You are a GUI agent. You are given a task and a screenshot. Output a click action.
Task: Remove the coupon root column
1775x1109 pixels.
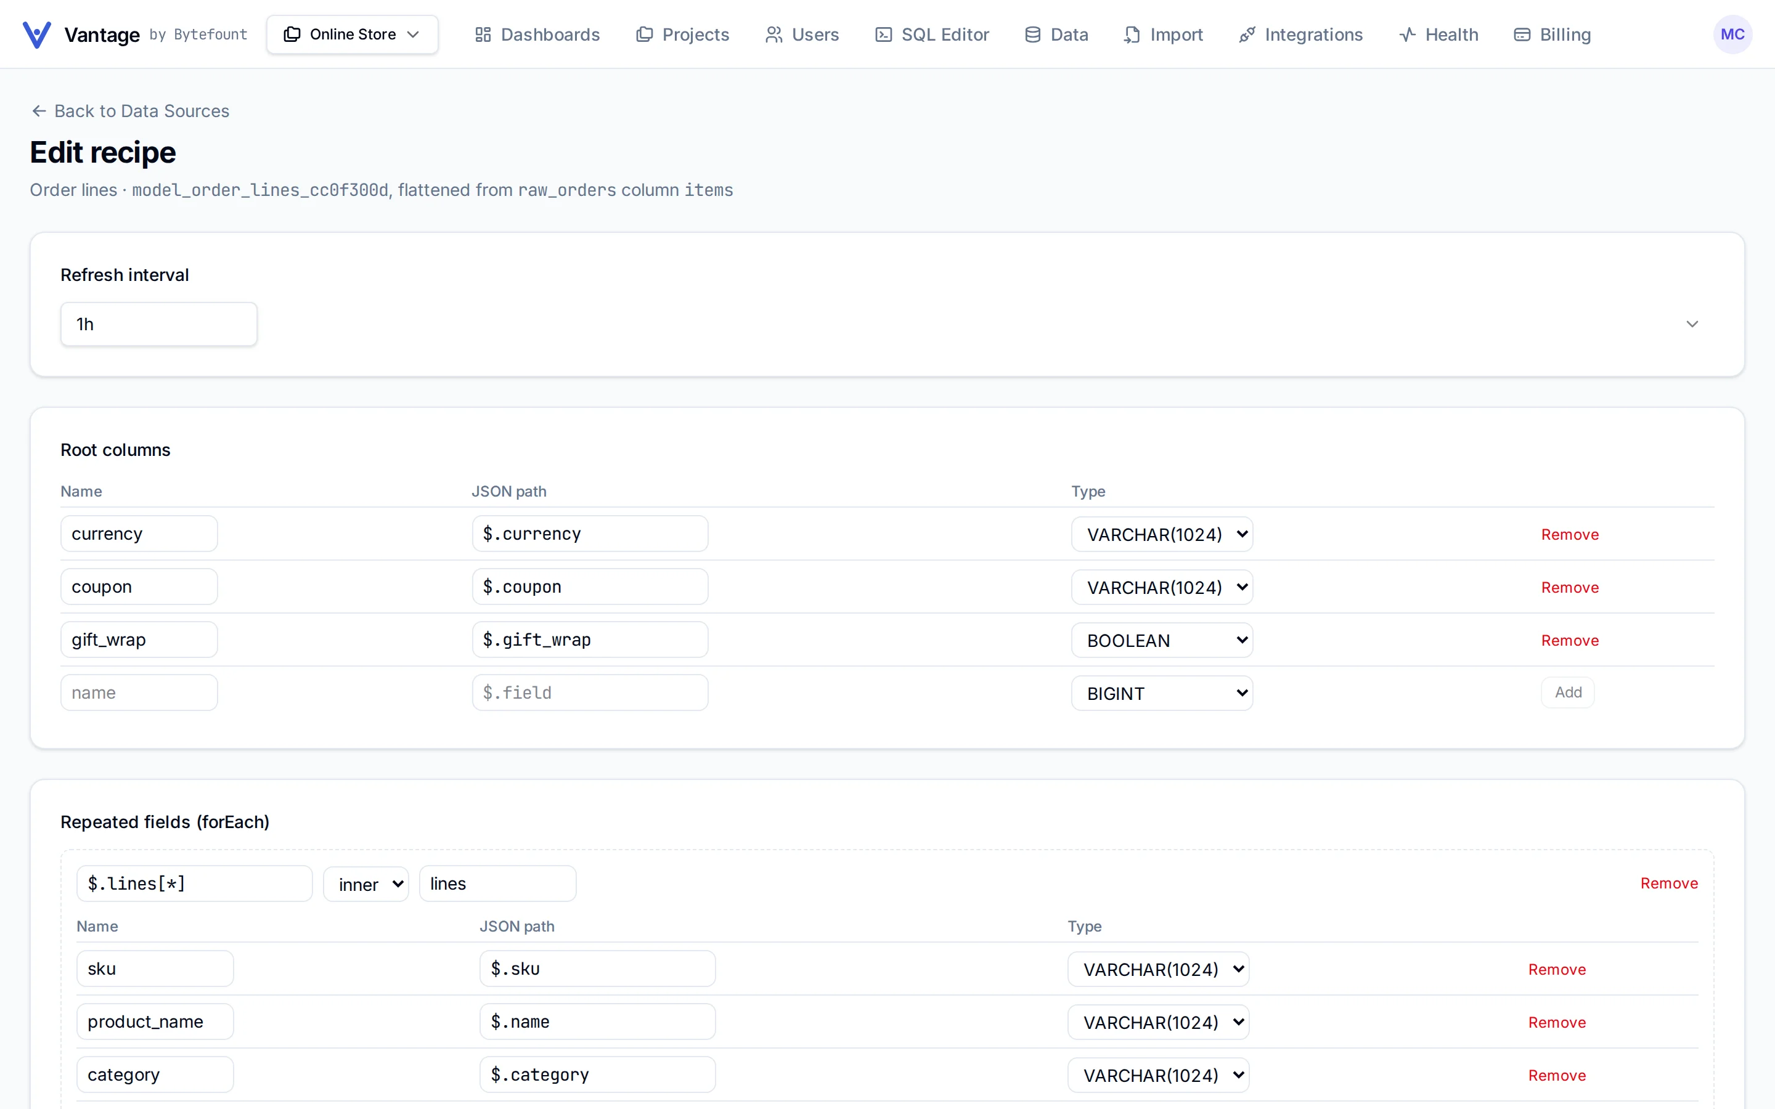(x=1570, y=588)
